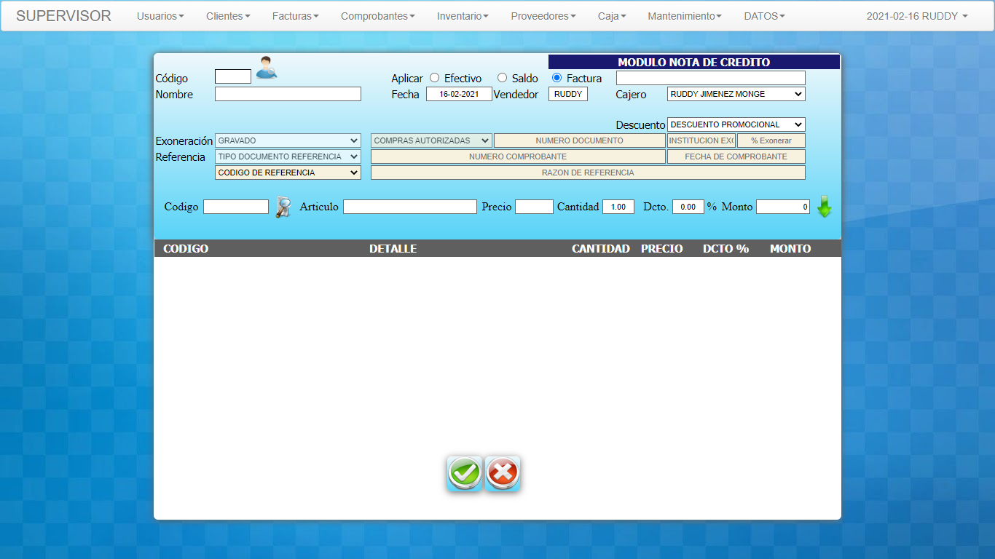Open the Inventario menu
995x559 pixels.
463,16
